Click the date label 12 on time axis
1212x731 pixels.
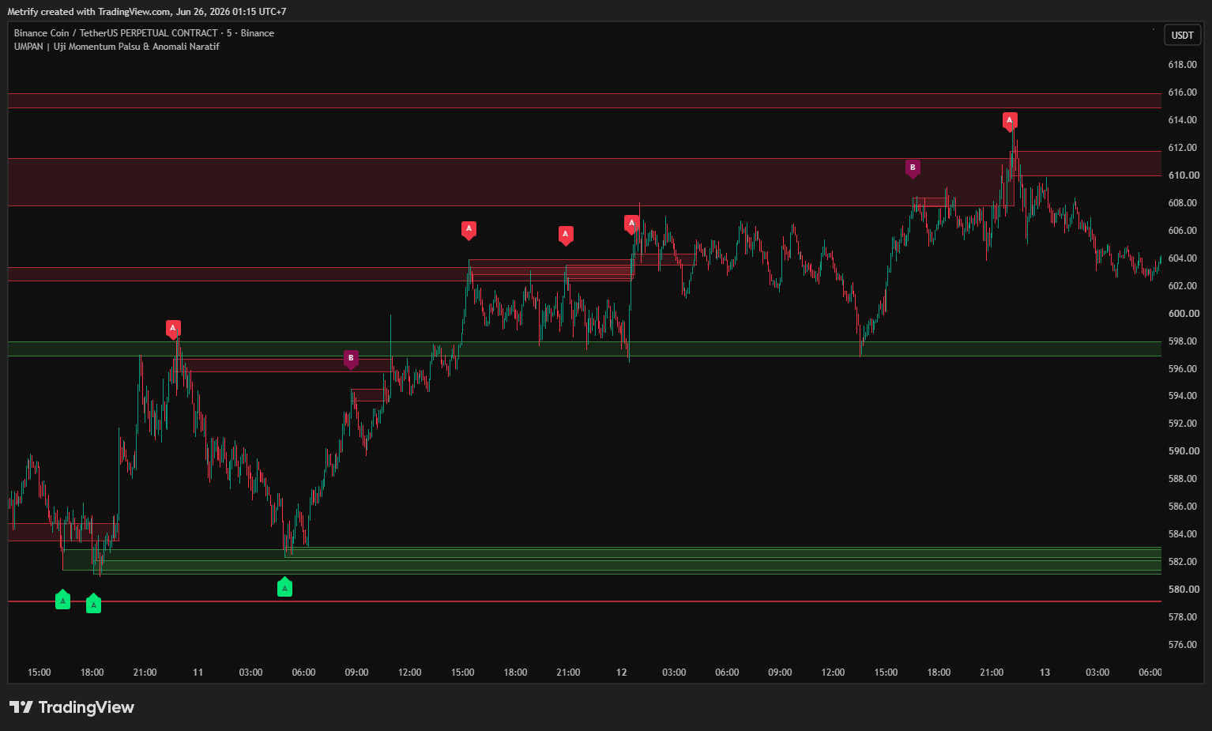[622, 673]
